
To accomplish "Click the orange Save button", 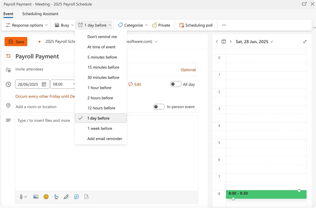I will click(x=16, y=42).
